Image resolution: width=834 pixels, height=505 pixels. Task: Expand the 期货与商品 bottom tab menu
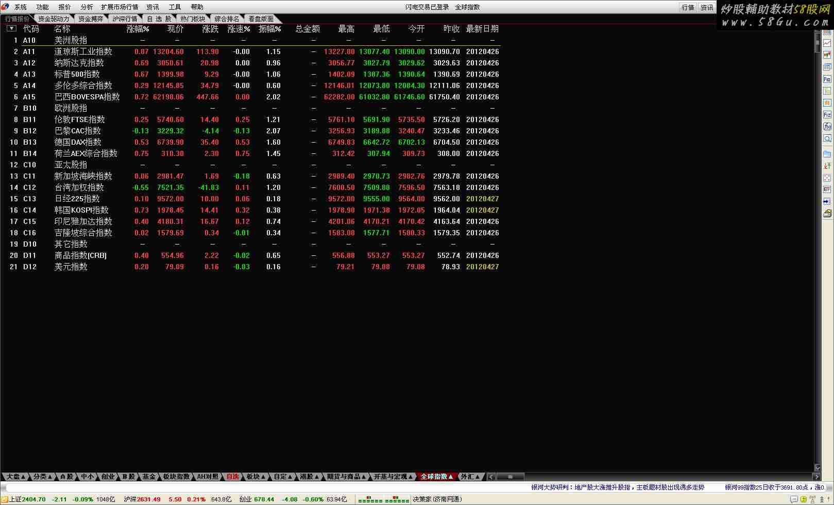tap(346, 477)
